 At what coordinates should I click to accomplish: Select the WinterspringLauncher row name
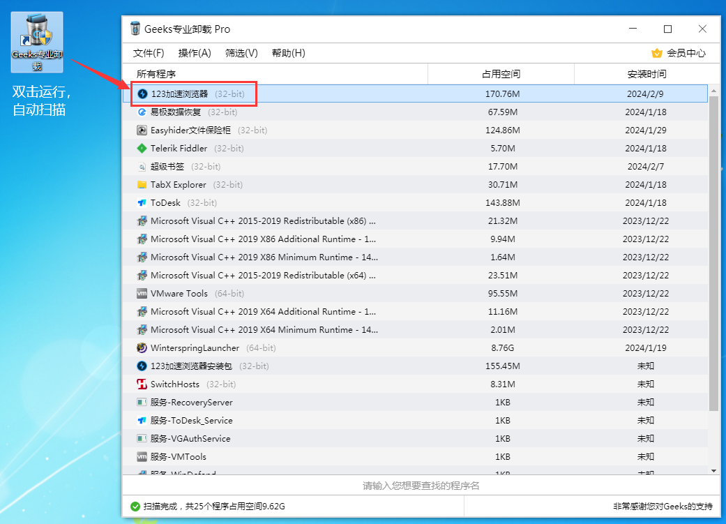tap(195, 347)
